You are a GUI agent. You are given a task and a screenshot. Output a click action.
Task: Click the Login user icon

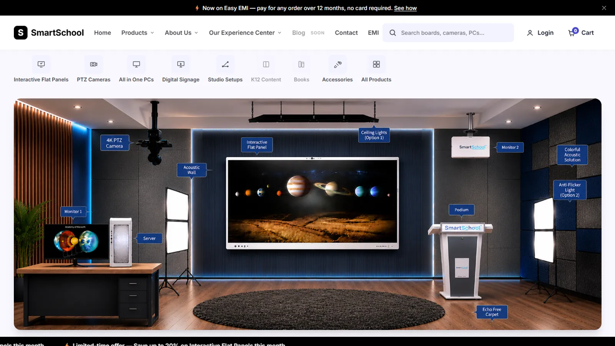click(530, 33)
